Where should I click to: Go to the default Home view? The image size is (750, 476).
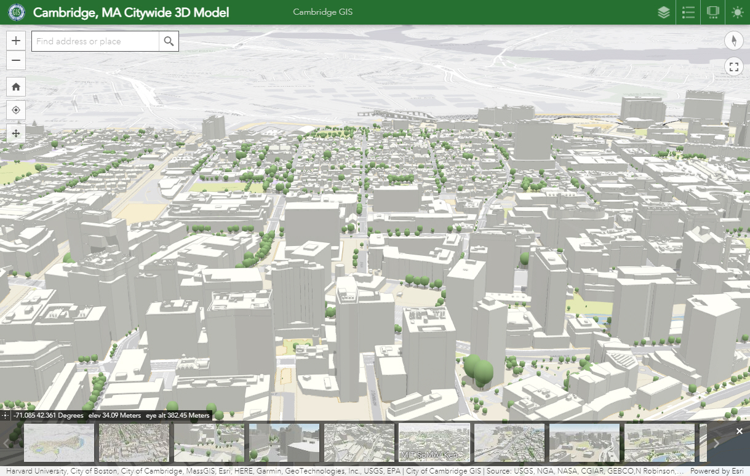[x=16, y=87]
